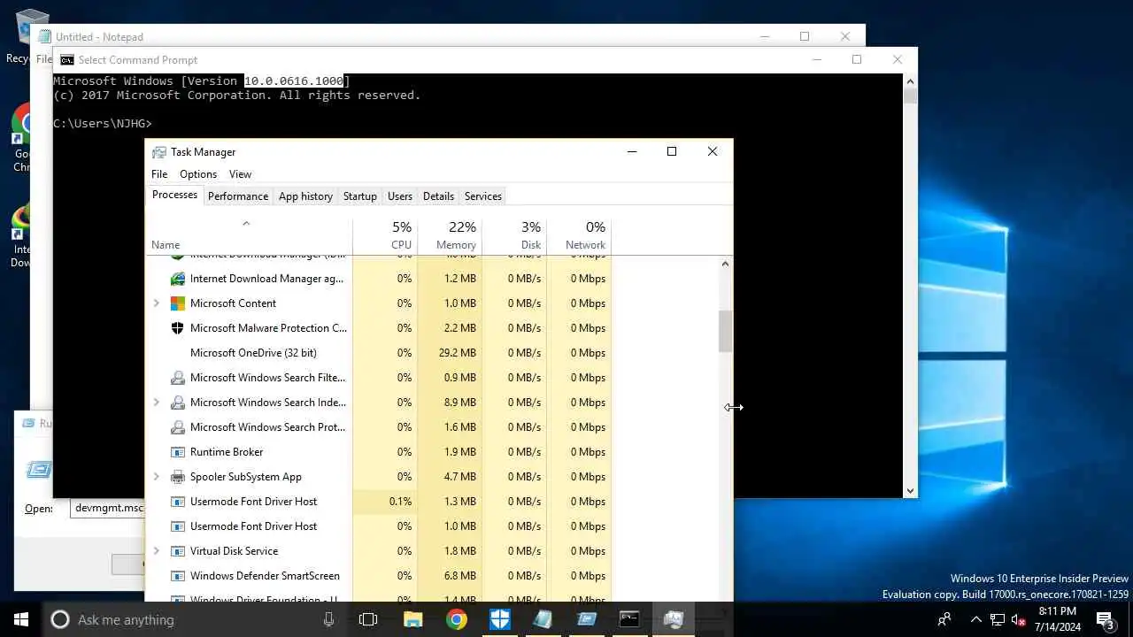The image size is (1133, 637).
Task: Click the Task Manager vertical scrollbar thumb
Action: 725,332
